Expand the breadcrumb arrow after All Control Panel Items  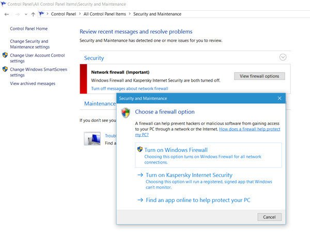coord(130,14)
